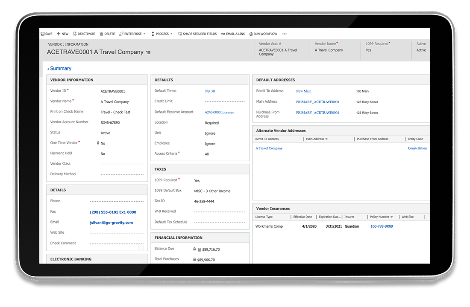The height and width of the screenshot is (307, 470).
Task: Open policy number 100-789-BR89
Action: [382, 226]
